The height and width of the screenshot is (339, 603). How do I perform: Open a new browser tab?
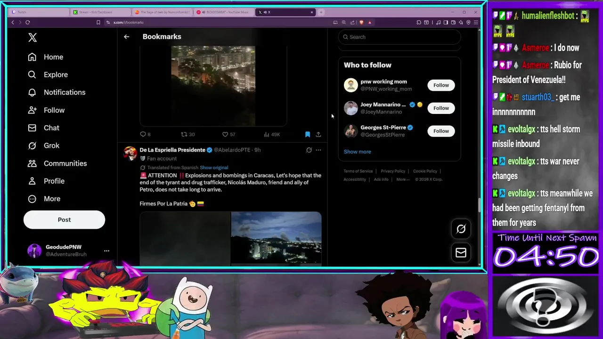tap(321, 12)
